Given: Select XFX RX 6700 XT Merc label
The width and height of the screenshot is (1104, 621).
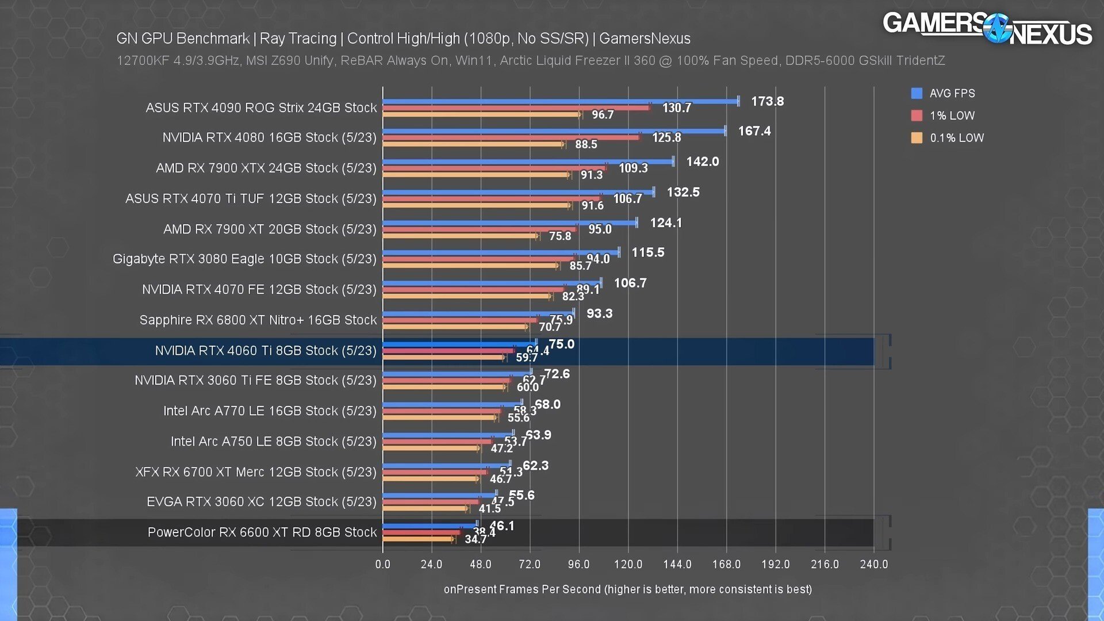Looking at the screenshot, I should [256, 471].
